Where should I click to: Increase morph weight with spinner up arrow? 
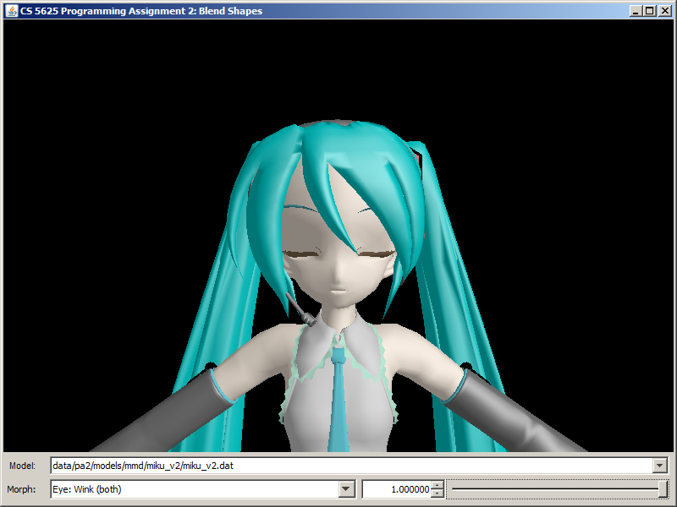[x=437, y=485]
